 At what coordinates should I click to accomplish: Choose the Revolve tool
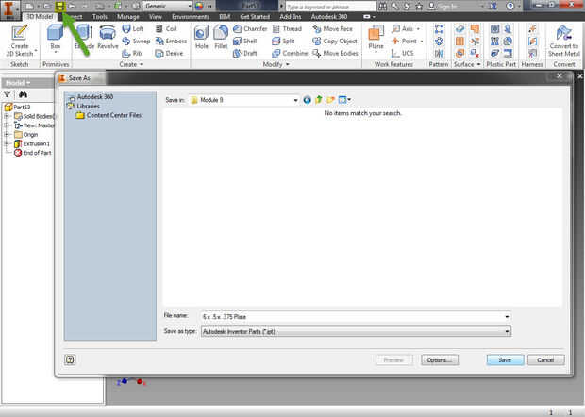coord(108,37)
